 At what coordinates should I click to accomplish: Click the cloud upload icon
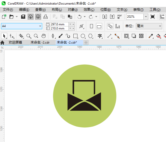pyautogui.click(x=38, y=17)
